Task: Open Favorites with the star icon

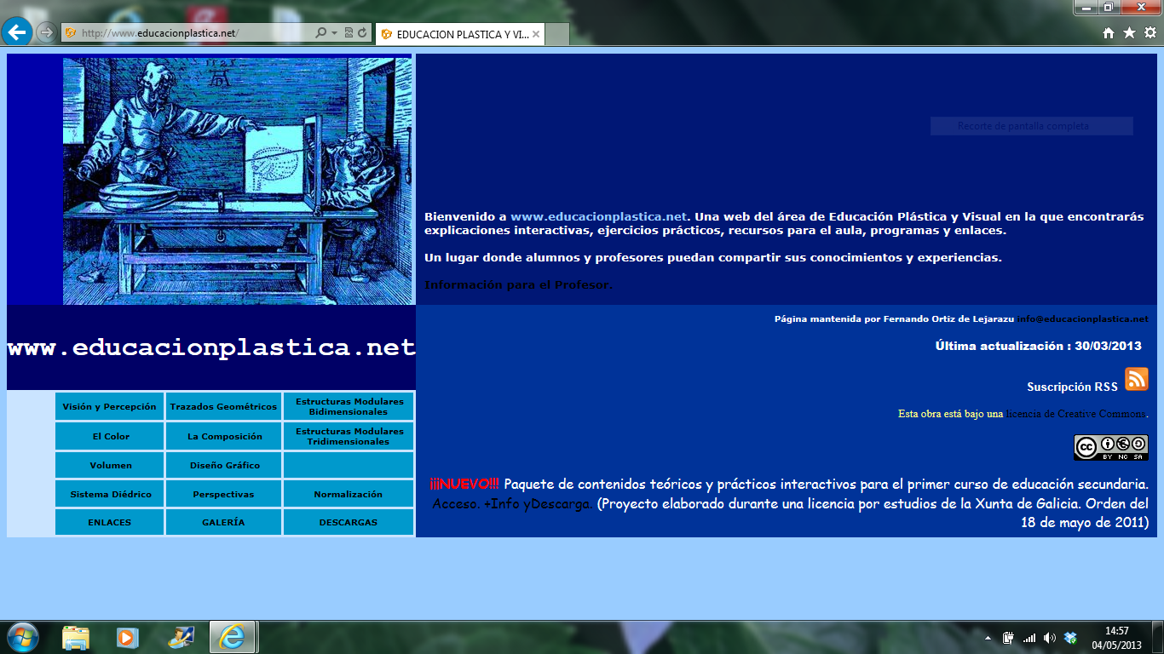Action: click(1129, 33)
